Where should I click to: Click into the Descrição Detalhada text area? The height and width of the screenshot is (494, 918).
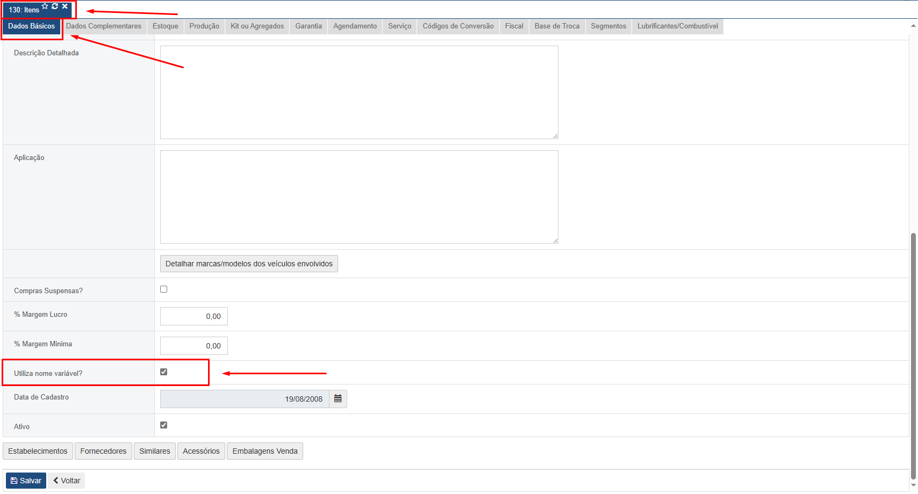(x=359, y=92)
